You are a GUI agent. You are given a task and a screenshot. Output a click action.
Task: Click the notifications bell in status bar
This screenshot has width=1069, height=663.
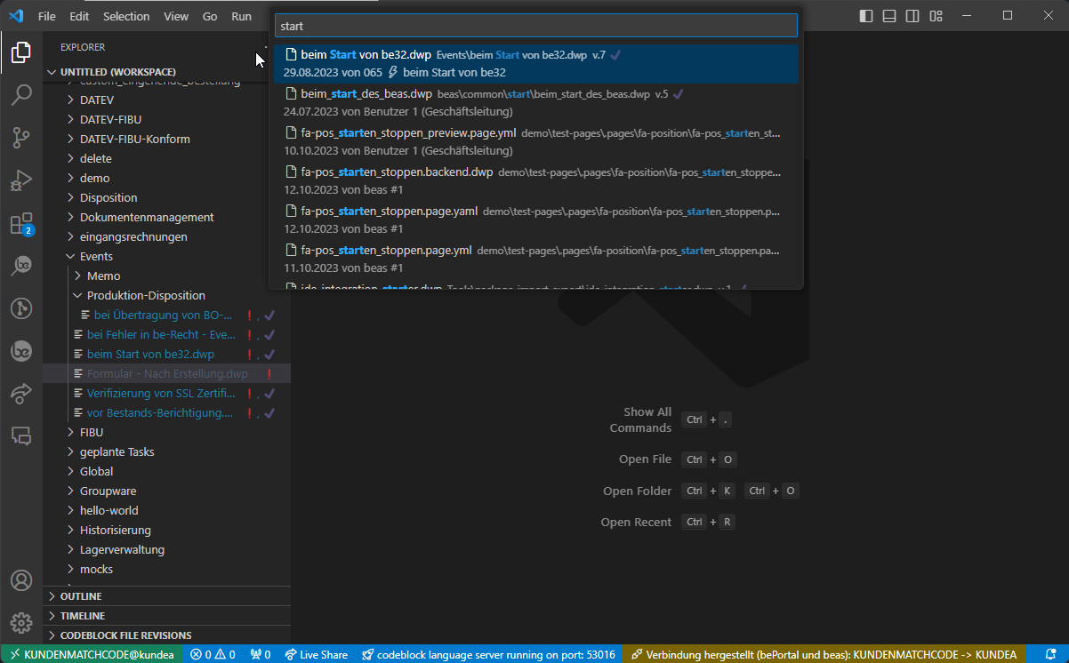click(1050, 654)
